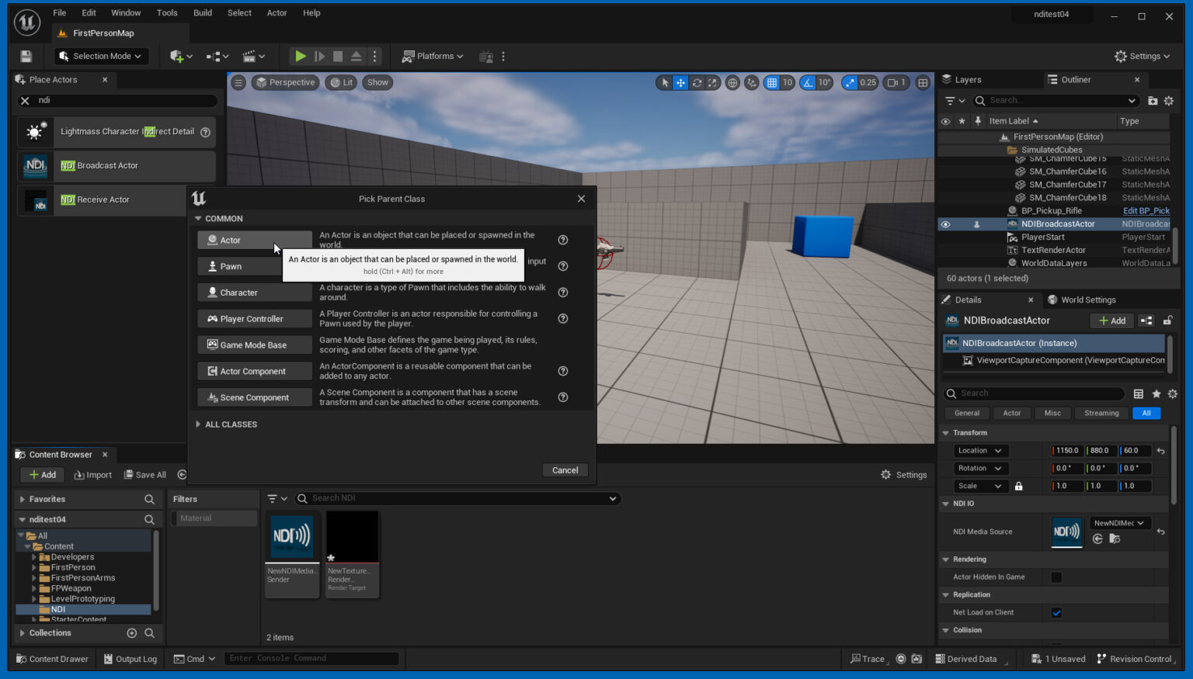Check the Actor Hidden In Game checkbox

pyautogui.click(x=1056, y=577)
